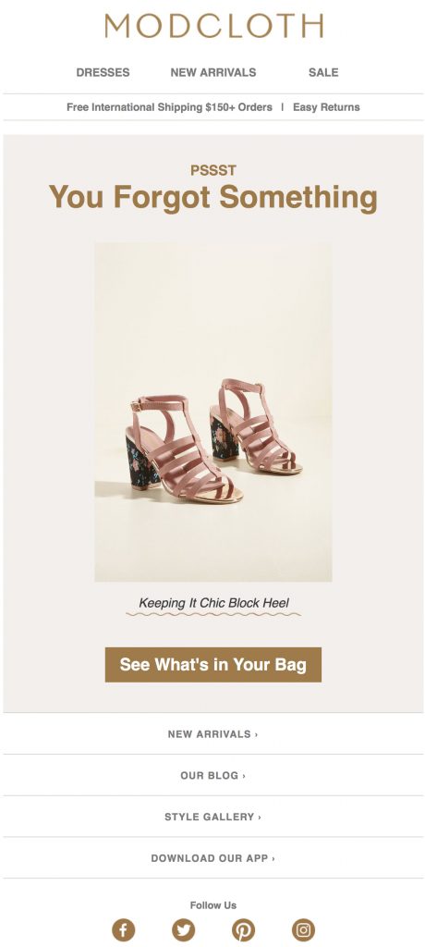The height and width of the screenshot is (947, 425).
Task: Click the You Forgot Something headline
Action: click(x=213, y=198)
